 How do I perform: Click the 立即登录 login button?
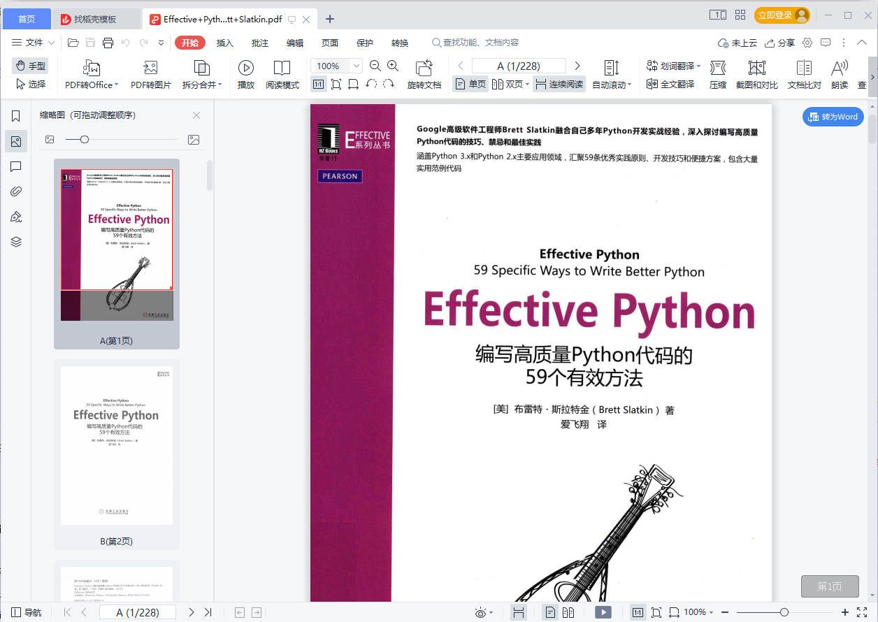click(x=782, y=15)
